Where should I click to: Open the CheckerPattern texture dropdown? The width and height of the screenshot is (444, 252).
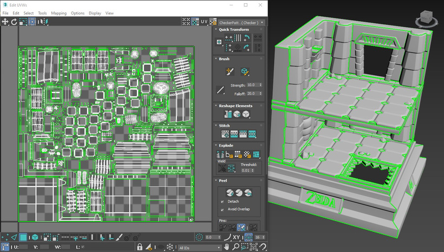[241, 23]
